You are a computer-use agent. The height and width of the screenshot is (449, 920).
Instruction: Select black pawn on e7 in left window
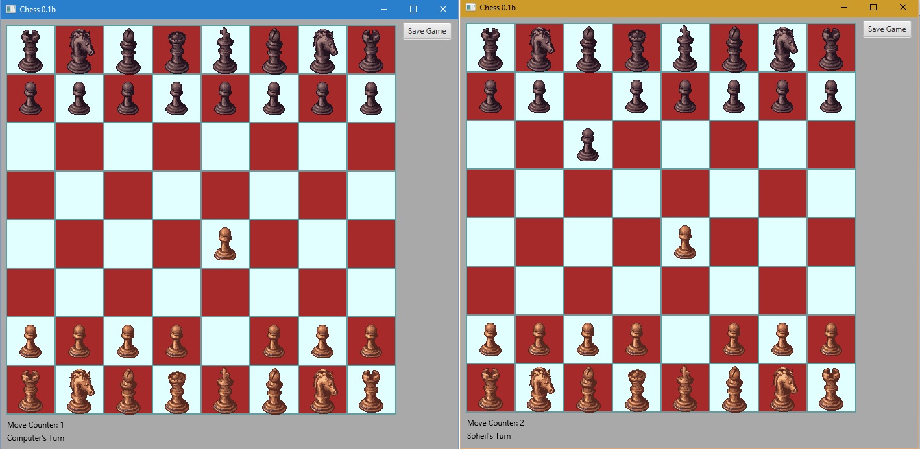[x=225, y=98]
